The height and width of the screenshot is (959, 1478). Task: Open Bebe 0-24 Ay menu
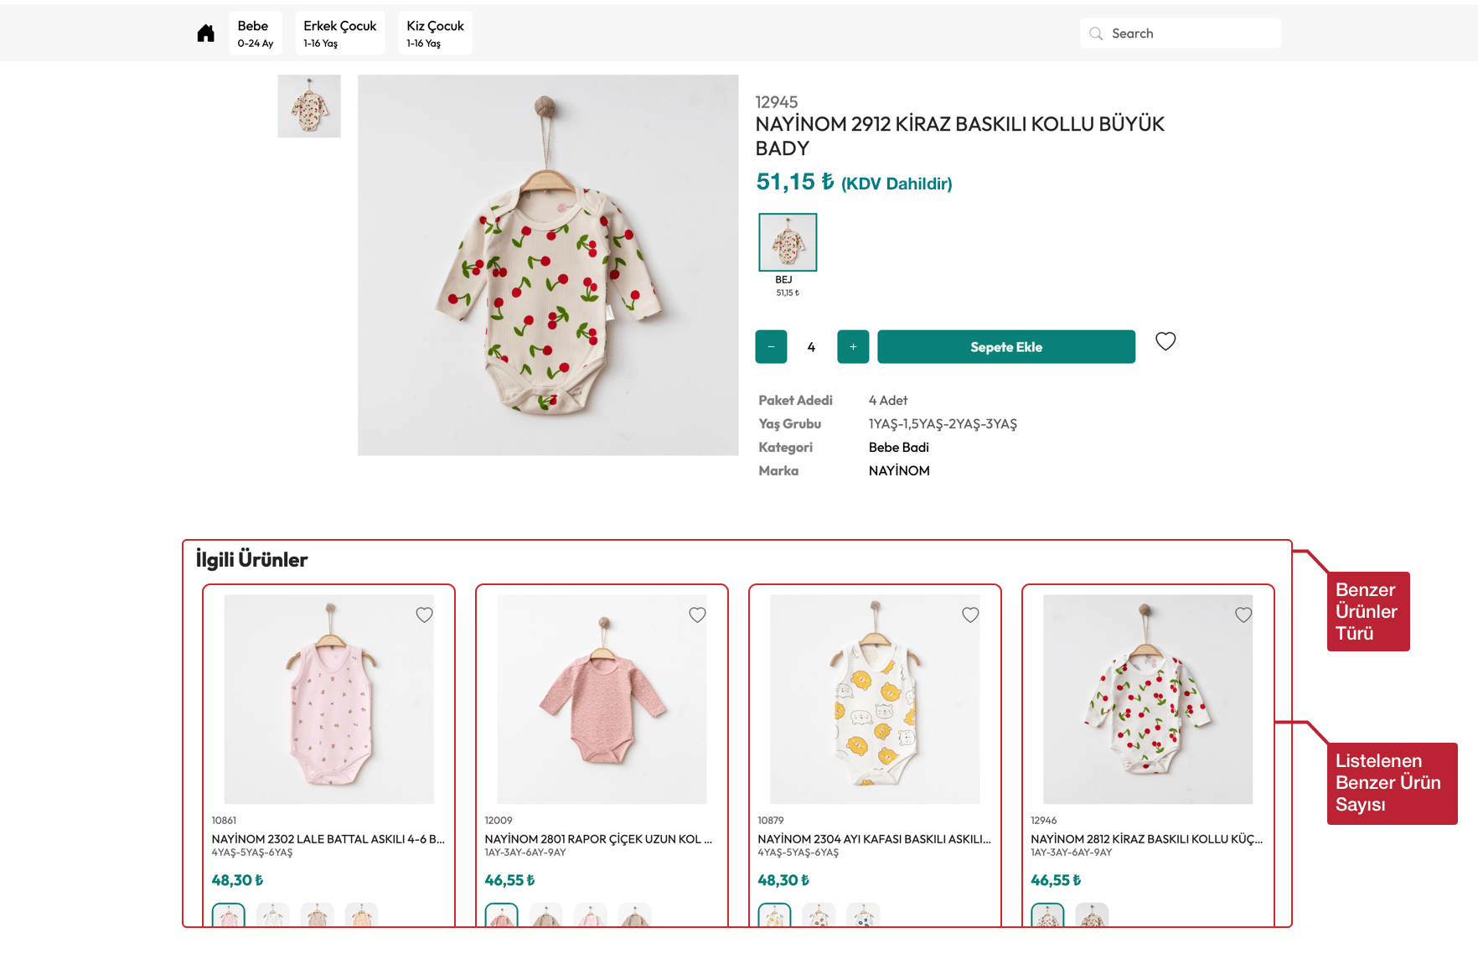coord(255,34)
